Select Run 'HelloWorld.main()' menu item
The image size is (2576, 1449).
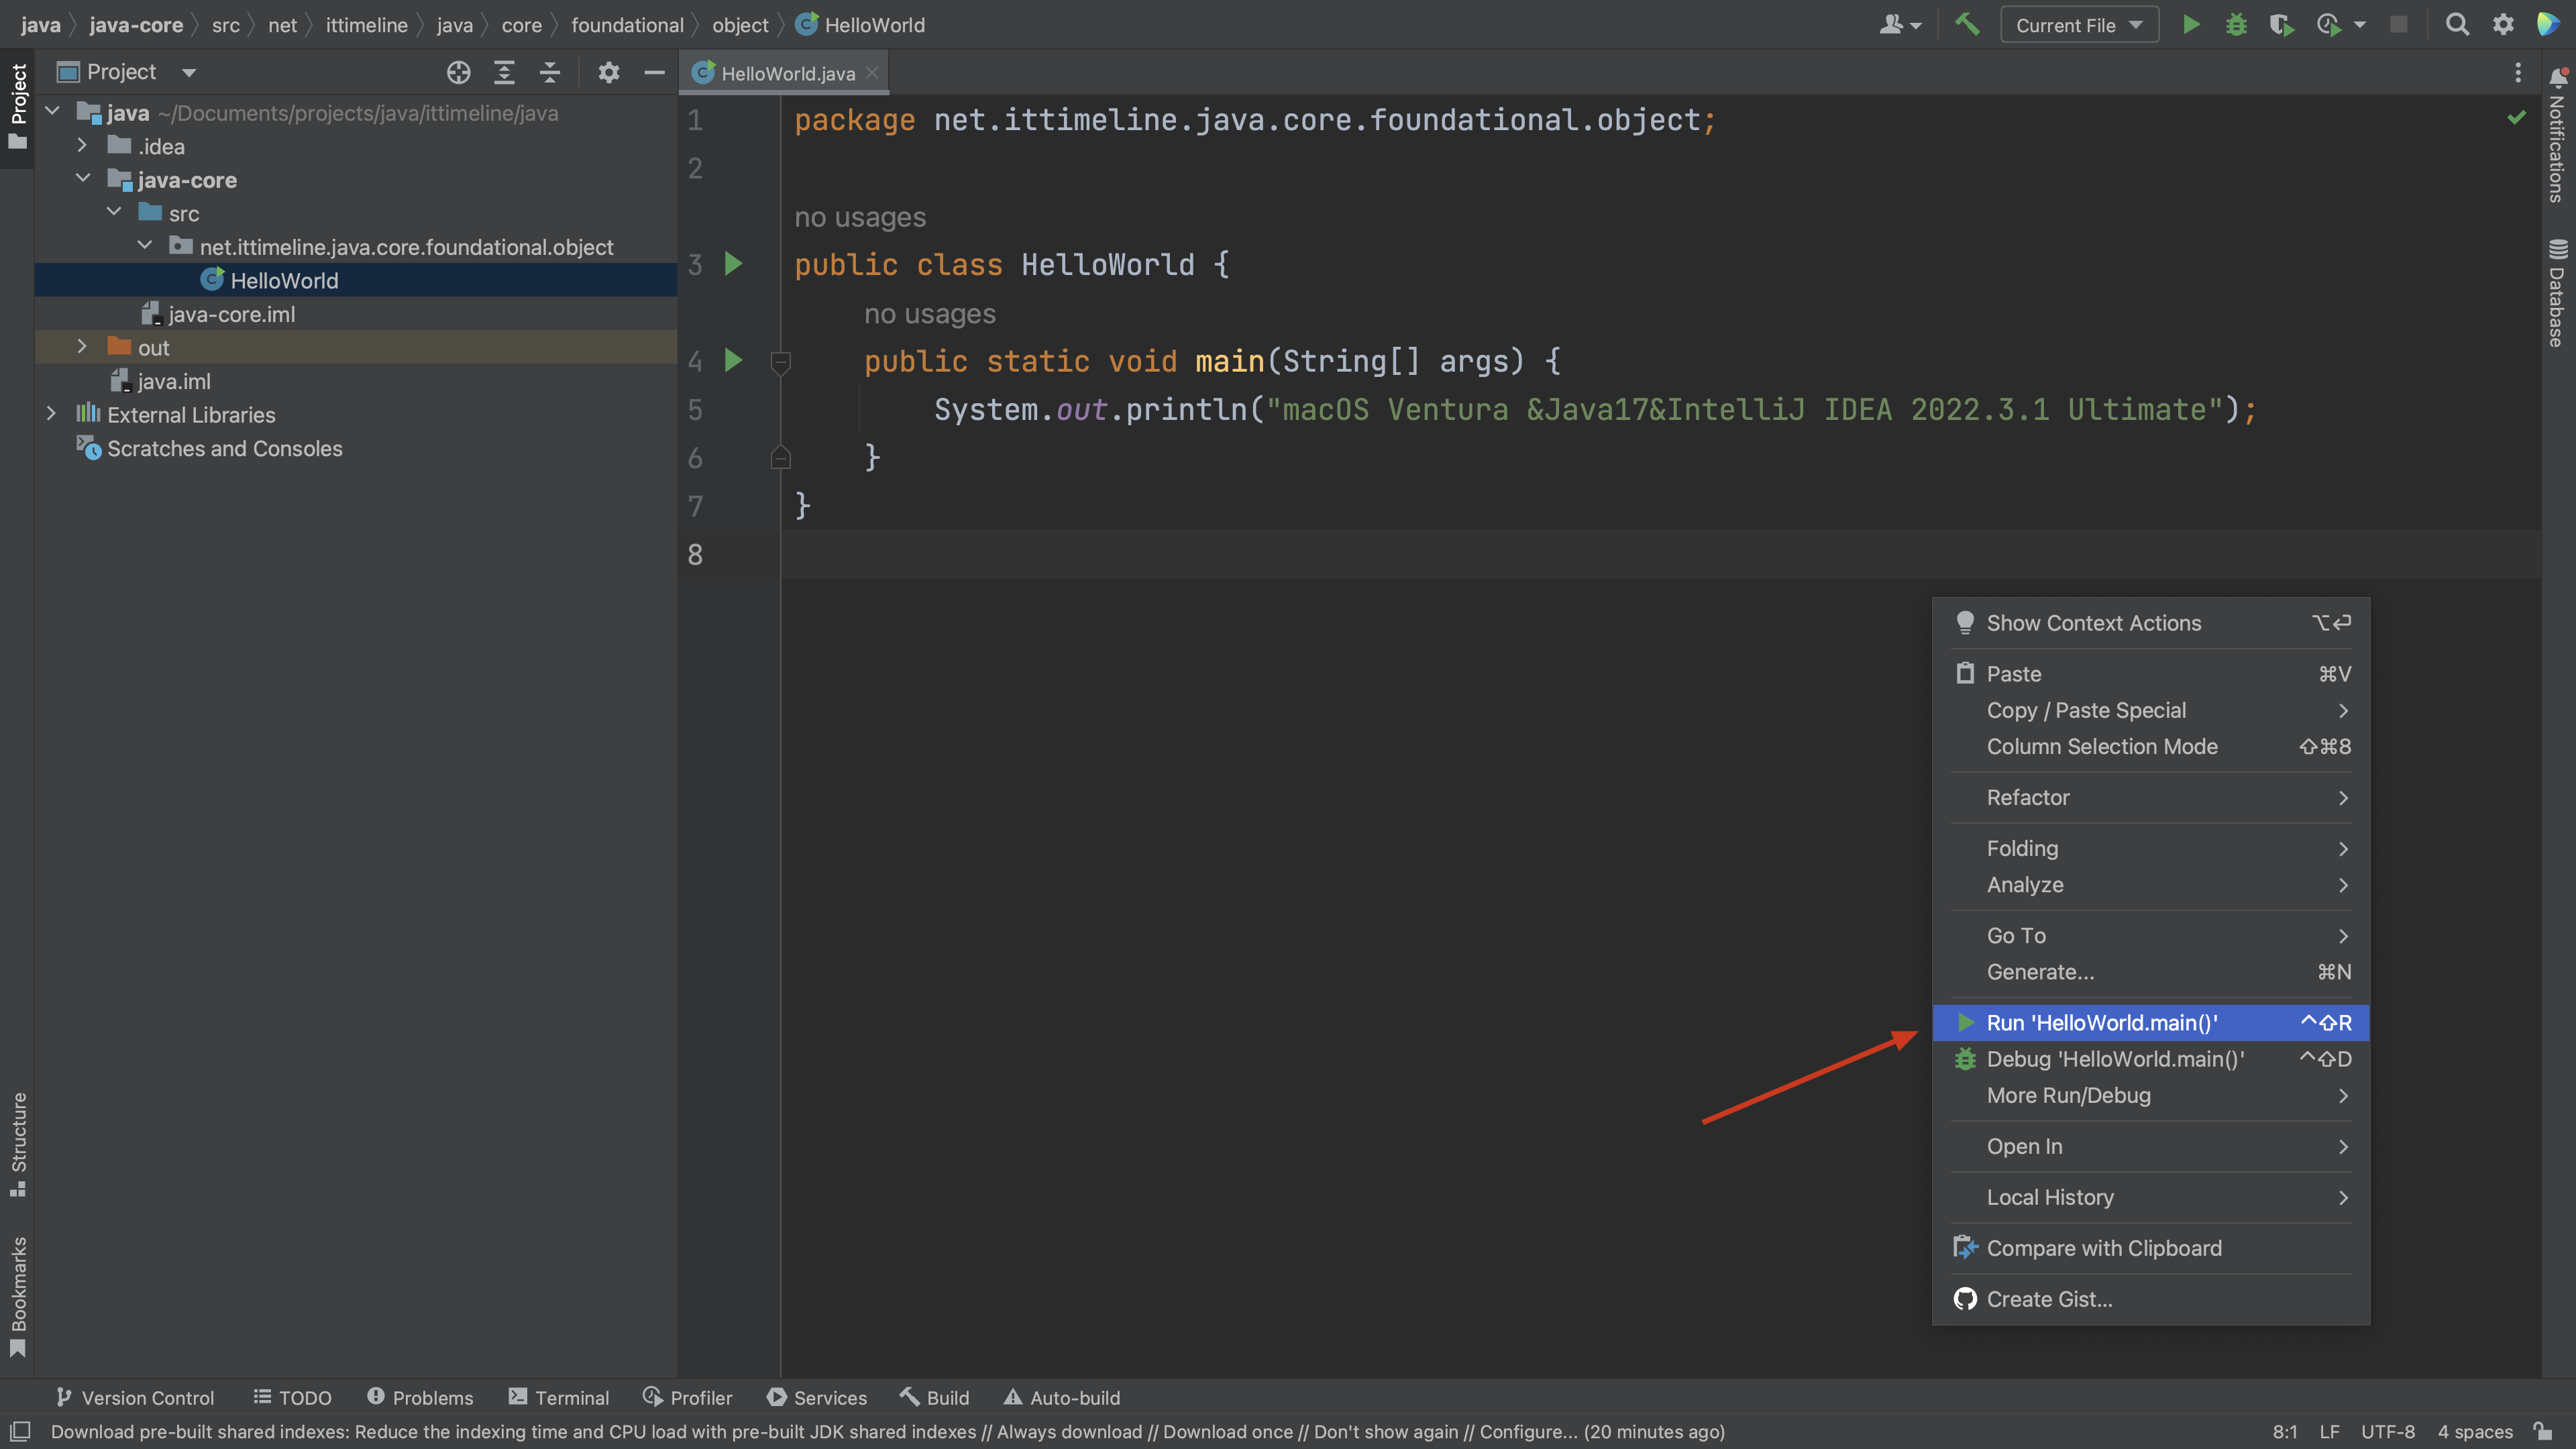(2151, 1022)
